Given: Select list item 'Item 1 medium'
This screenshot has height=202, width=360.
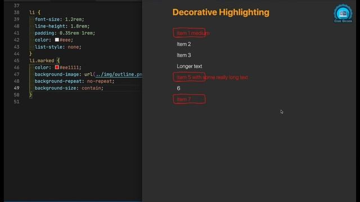Looking at the screenshot, I should coord(193,33).
